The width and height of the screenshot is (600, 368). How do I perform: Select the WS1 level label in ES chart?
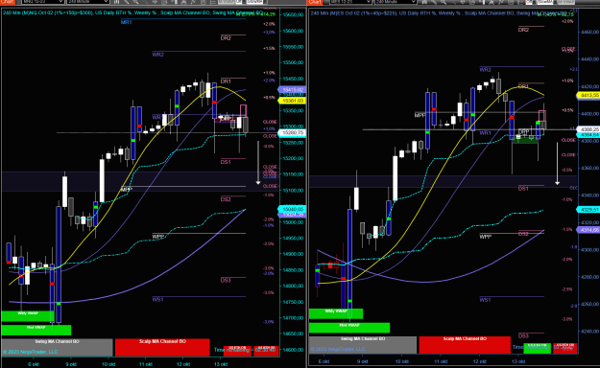(485, 300)
